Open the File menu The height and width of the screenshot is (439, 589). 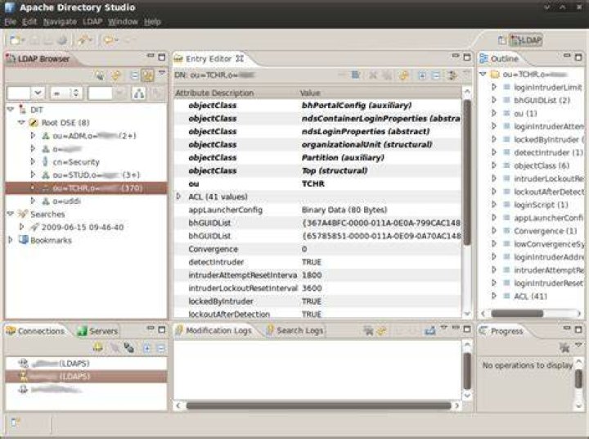[x=10, y=22]
